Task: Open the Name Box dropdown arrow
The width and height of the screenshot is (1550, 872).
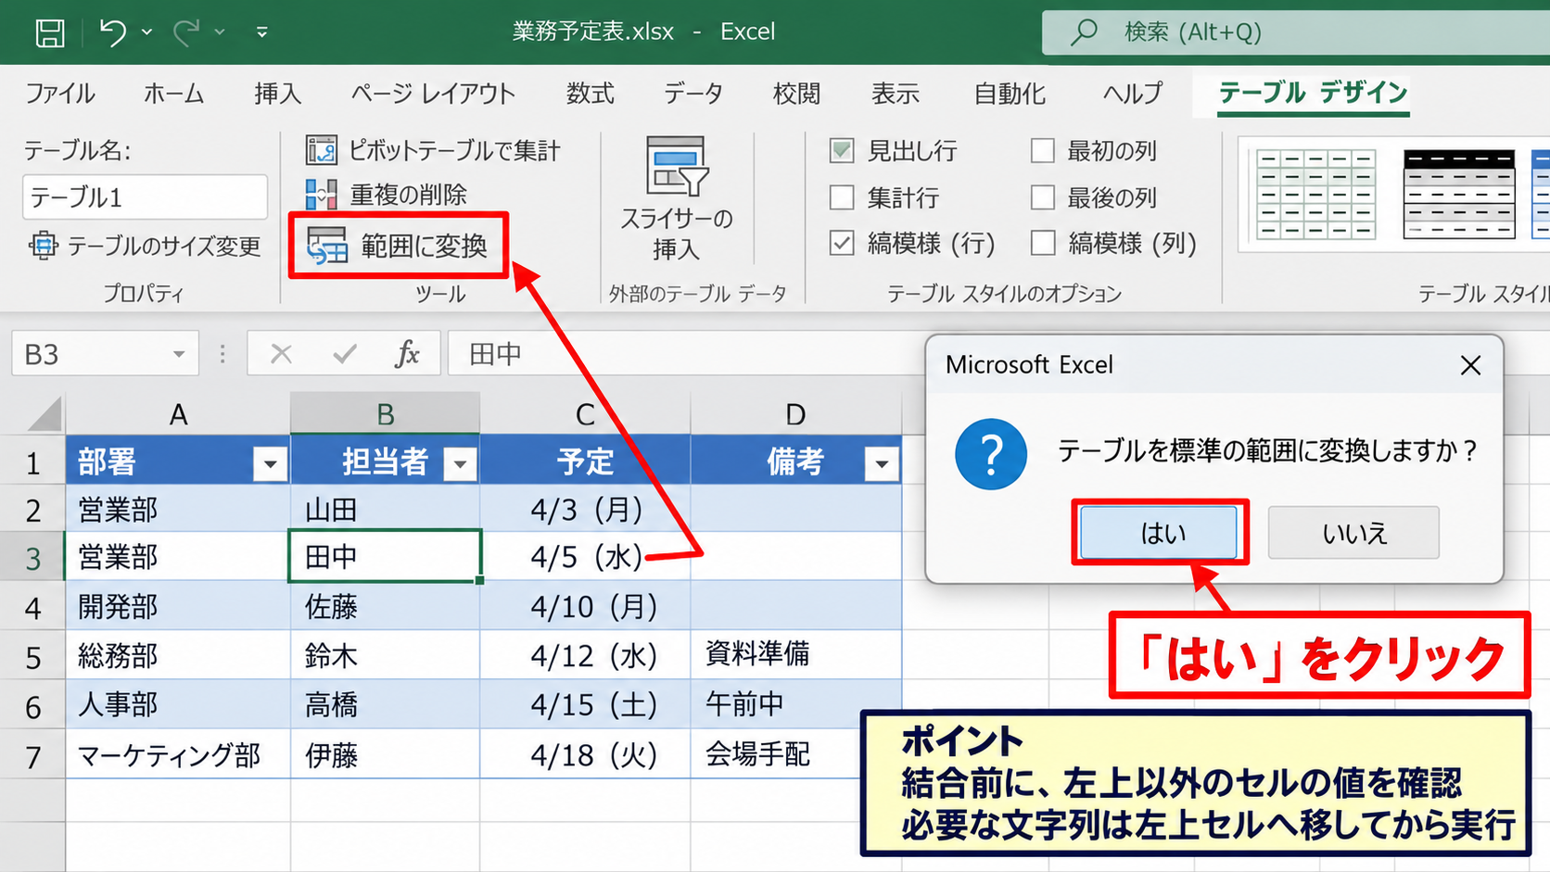Action: pos(179,354)
